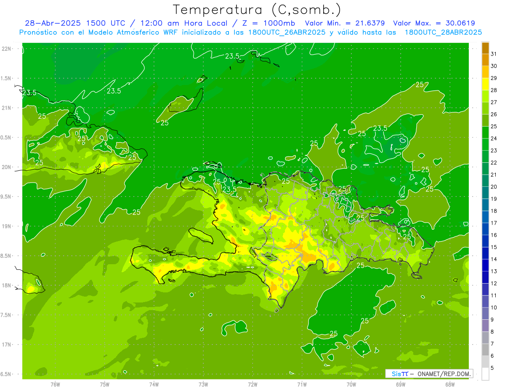Click the "19N" latitude axis label
This screenshot has width=505, height=390.
click(7, 226)
